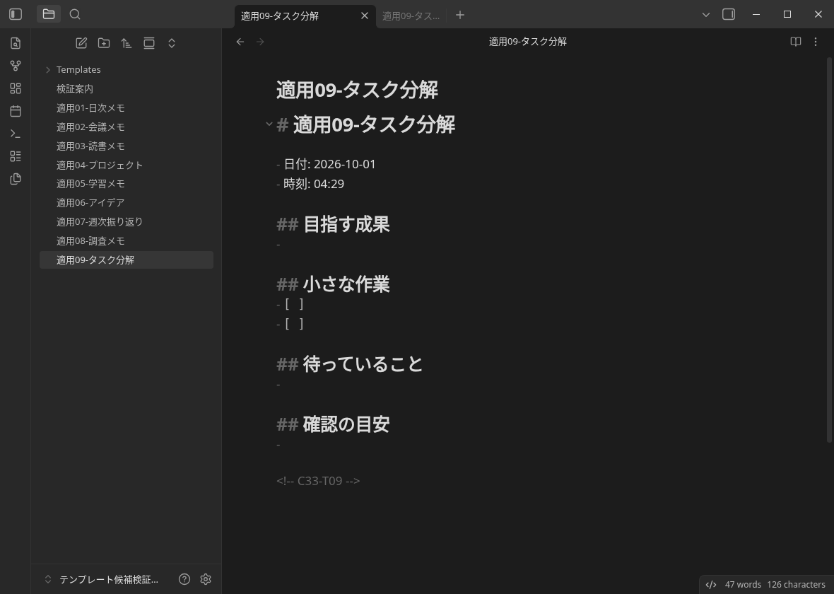Open the note 適用04-プロジェクト
The image size is (834, 594).
tap(127, 165)
